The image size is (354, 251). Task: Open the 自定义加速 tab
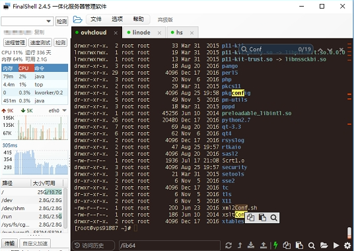click(x=35, y=244)
